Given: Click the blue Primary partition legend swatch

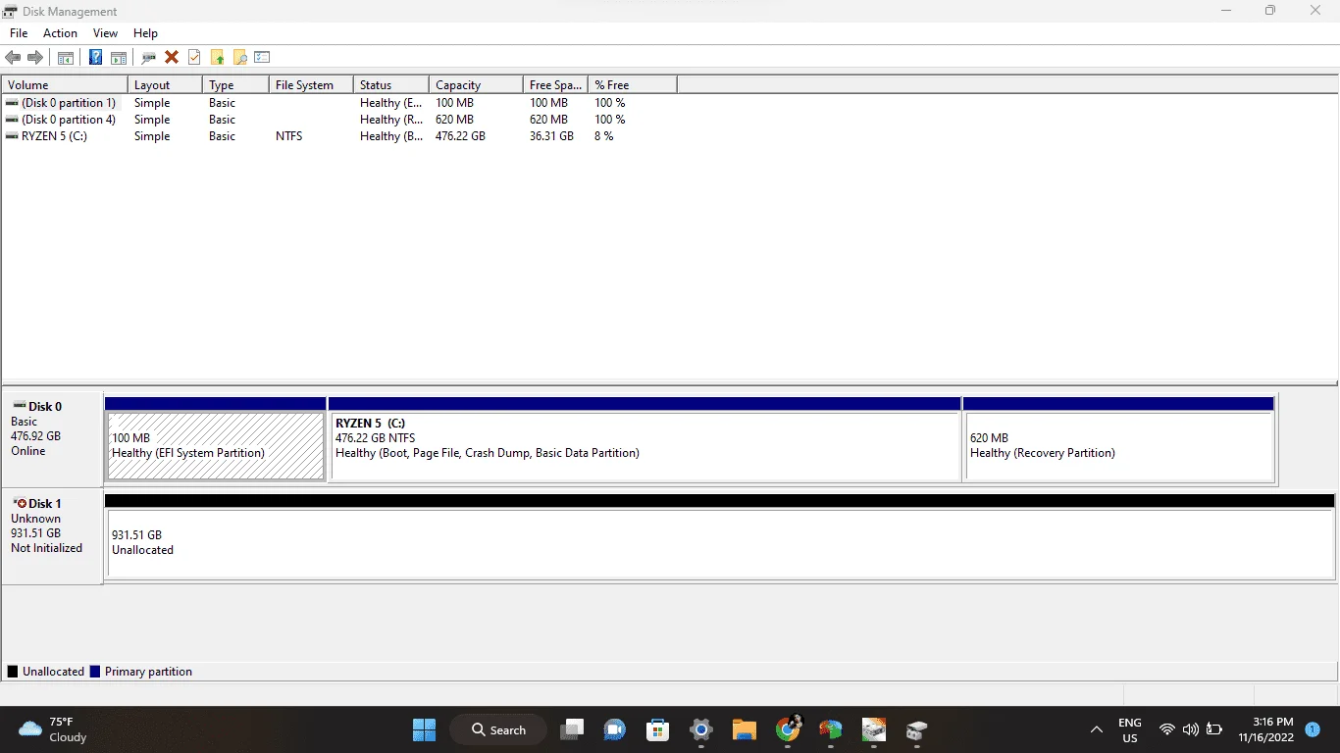Looking at the screenshot, I should (95, 672).
